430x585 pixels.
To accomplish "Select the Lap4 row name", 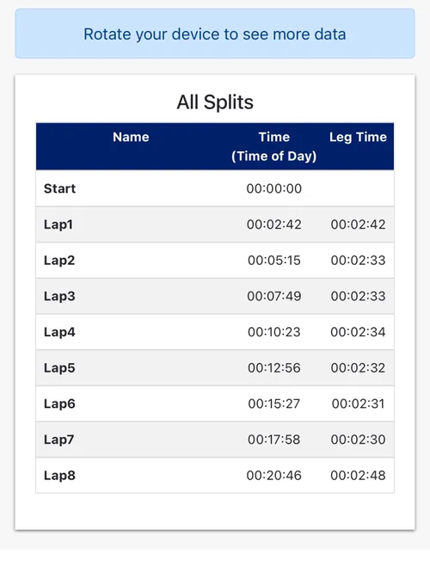I will tap(59, 332).
